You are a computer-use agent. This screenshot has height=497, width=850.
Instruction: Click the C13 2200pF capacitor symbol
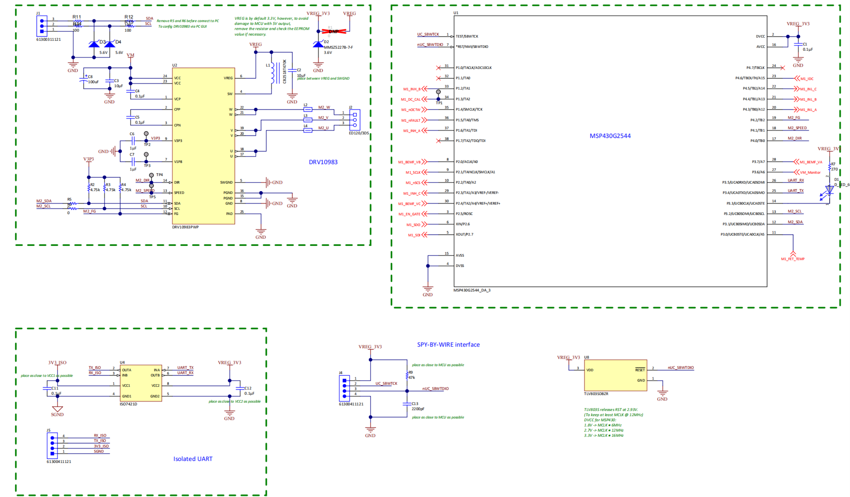pyautogui.click(x=407, y=404)
